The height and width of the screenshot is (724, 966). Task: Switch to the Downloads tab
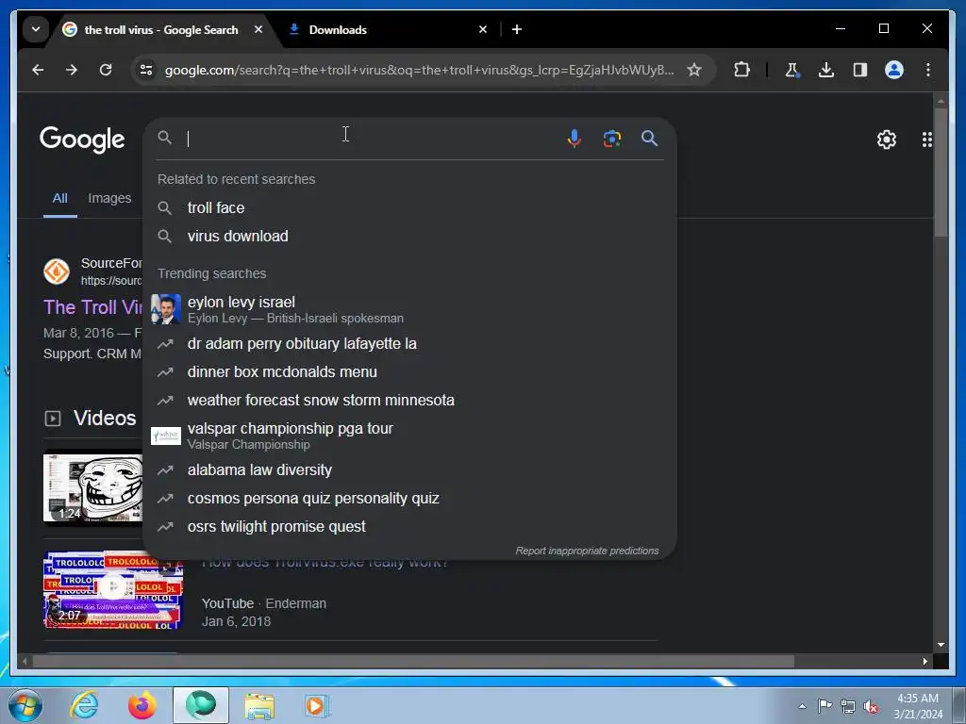tap(388, 29)
